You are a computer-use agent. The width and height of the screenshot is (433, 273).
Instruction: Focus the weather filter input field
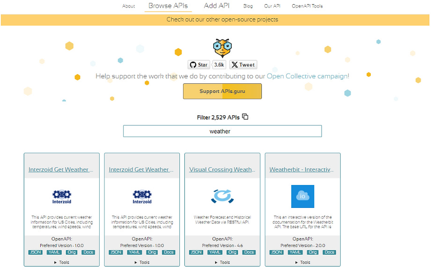click(222, 131)
